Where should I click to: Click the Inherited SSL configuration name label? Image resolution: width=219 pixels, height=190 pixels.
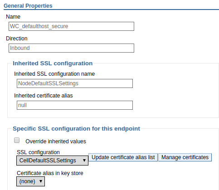[54, 74]
